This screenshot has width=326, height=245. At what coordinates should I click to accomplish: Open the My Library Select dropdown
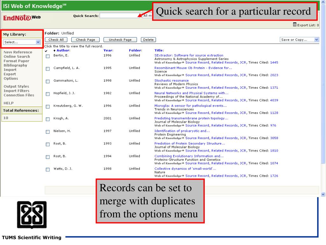(22, 42)
